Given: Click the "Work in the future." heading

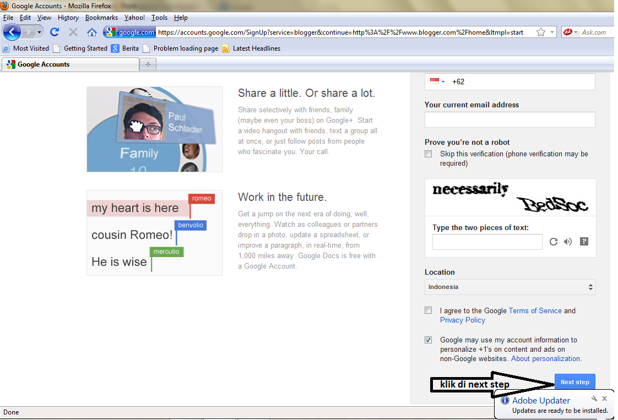Looking at the screenshot, I should [x=282, y=197].
